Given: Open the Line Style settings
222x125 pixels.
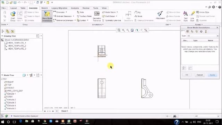Looking at the screenshot, I should (x=192, y=16).
